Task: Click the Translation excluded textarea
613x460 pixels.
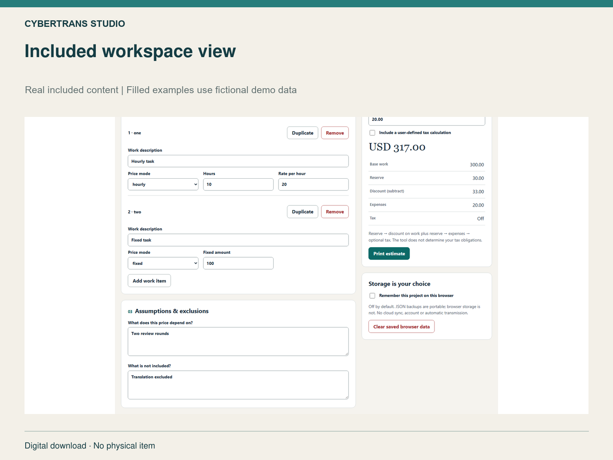Action: [x=238, y=385]
